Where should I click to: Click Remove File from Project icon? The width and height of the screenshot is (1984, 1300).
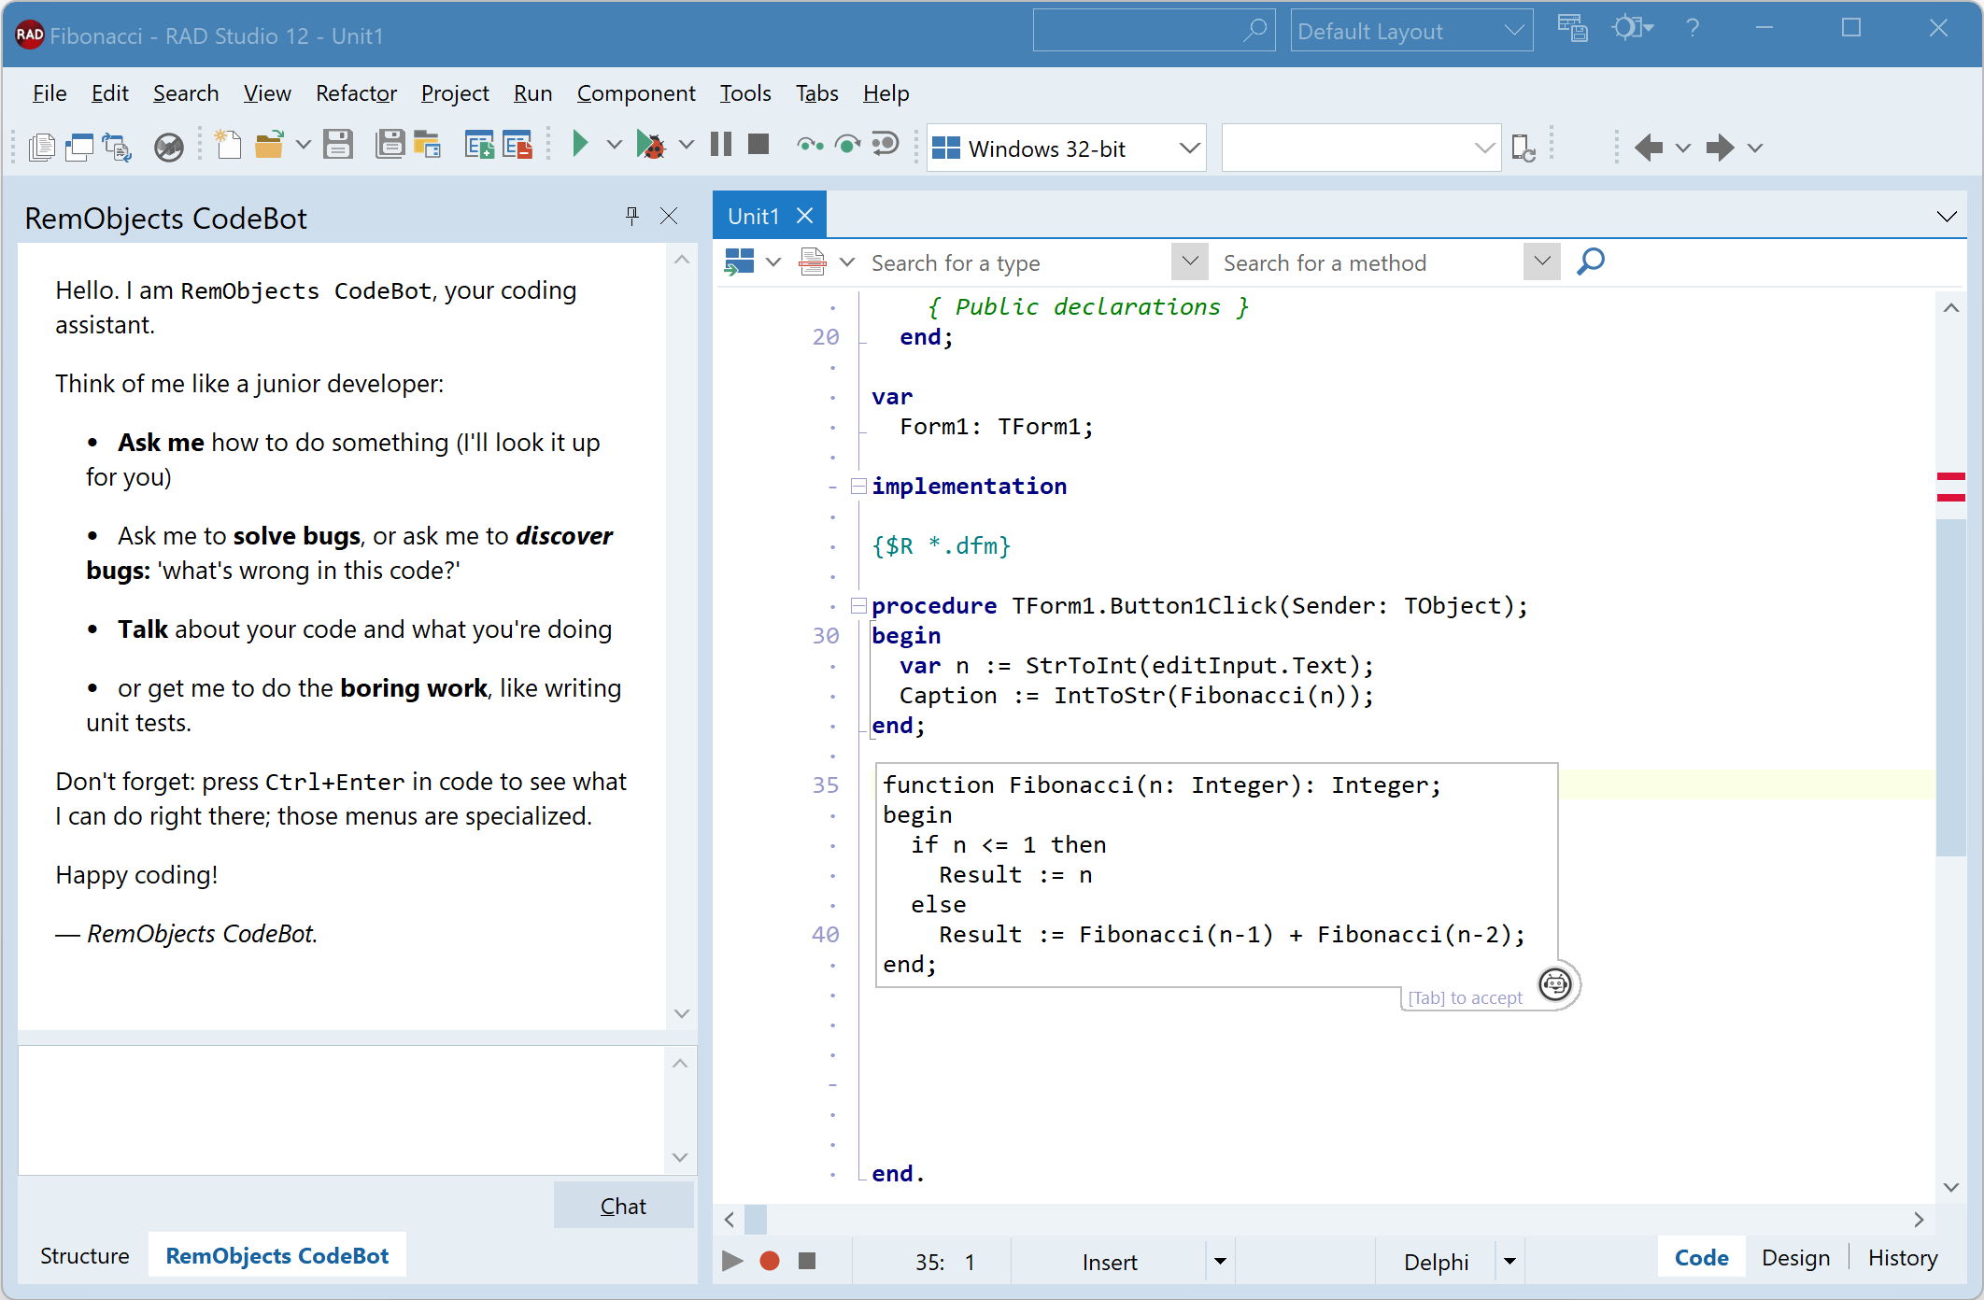tap(517, 146)
